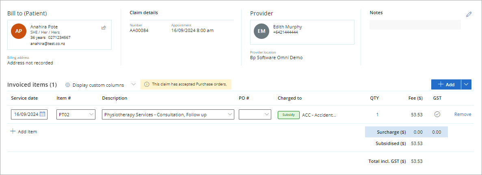Expand the Item # PT02 dropdown

(x=76, y=114)
